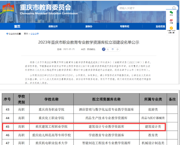Click the orange link icon below Weibo

[171, 28]
